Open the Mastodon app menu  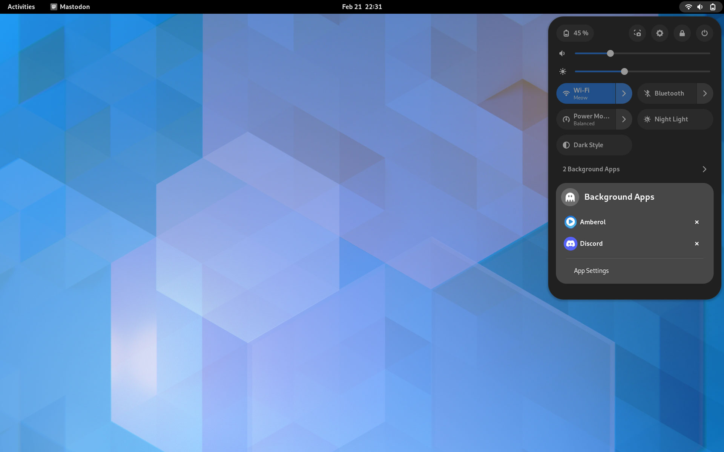tap(70, 7)
